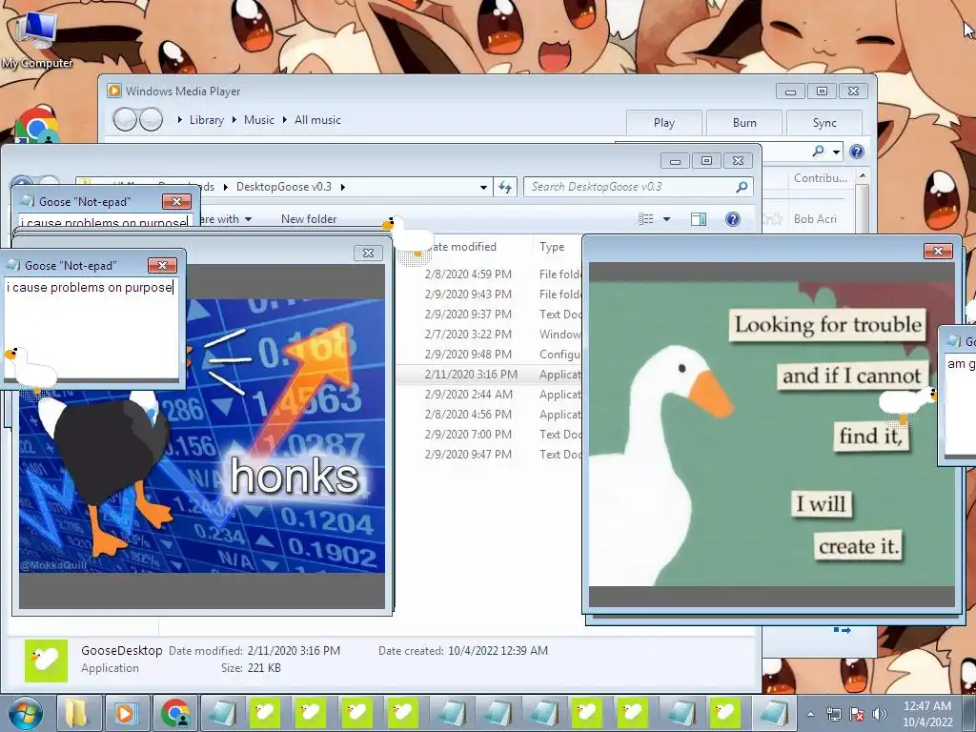976x732 pixels.
Task: Switch to Now Playing in Media Player
Action: (x=842, y=630)
